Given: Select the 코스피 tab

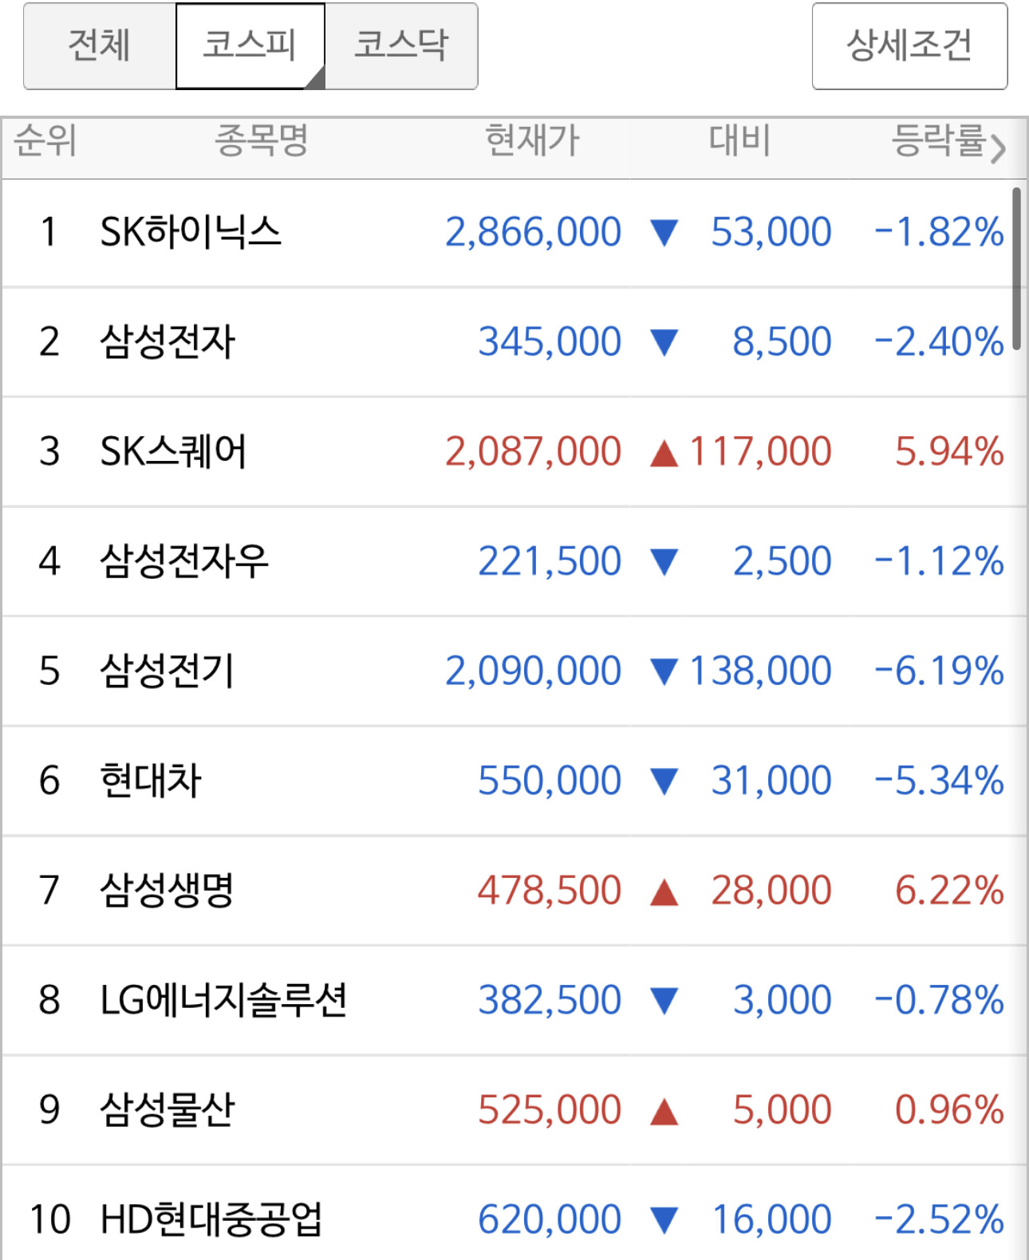Looking at the screenshot, I should (x=250, y=45).
